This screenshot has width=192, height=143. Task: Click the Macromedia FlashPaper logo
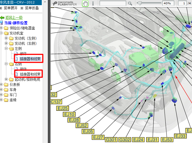[x=65, y=3]
